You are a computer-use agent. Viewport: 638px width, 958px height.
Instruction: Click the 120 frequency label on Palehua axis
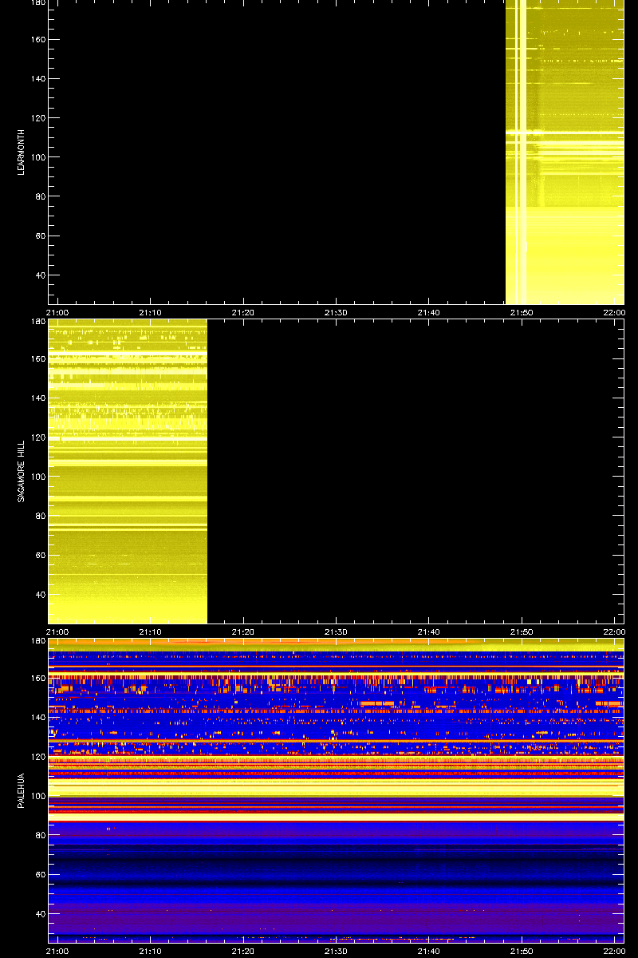37,757
